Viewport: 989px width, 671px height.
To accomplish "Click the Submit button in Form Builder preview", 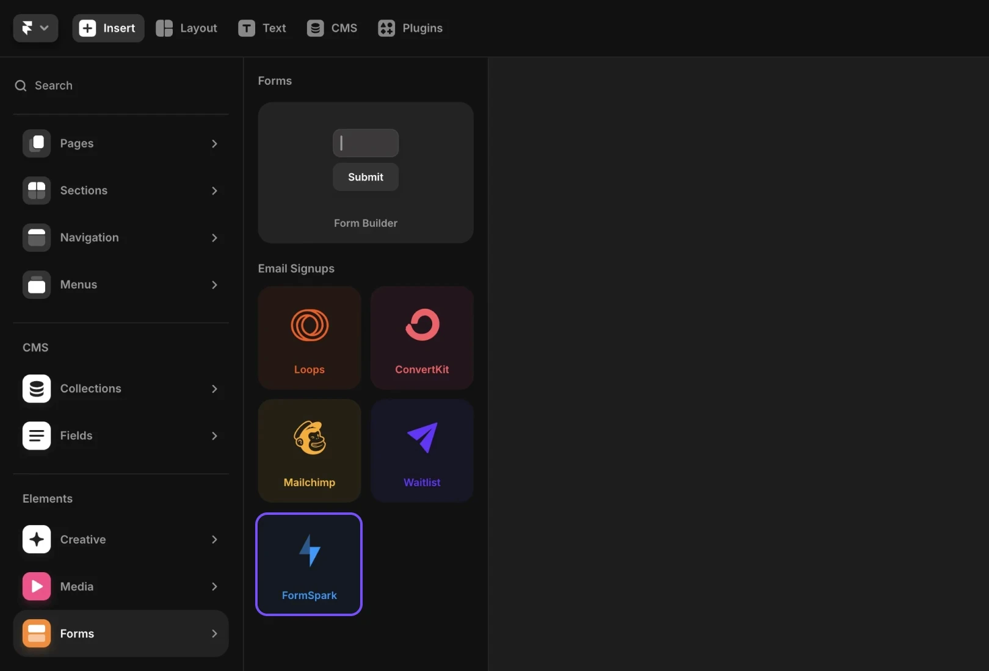I will (366, 177).
